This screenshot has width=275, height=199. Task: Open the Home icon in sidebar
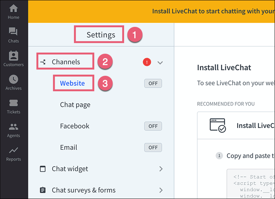click(14, 8)
